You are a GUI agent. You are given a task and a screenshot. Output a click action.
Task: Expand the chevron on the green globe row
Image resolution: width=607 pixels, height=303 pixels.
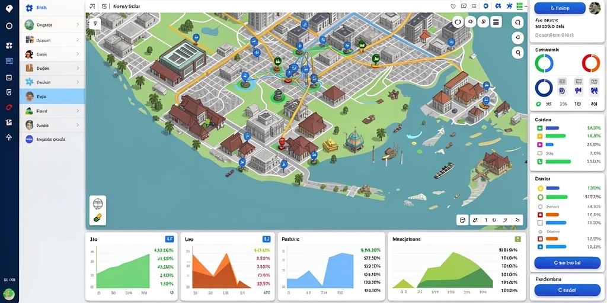78,25
